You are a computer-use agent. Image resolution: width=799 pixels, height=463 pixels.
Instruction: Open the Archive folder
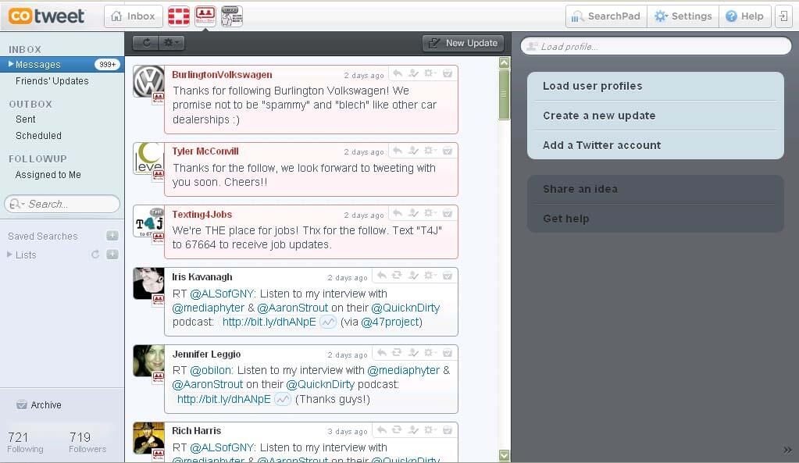click(x=39, y=405)
